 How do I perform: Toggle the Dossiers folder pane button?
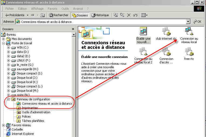coord(80,15)
